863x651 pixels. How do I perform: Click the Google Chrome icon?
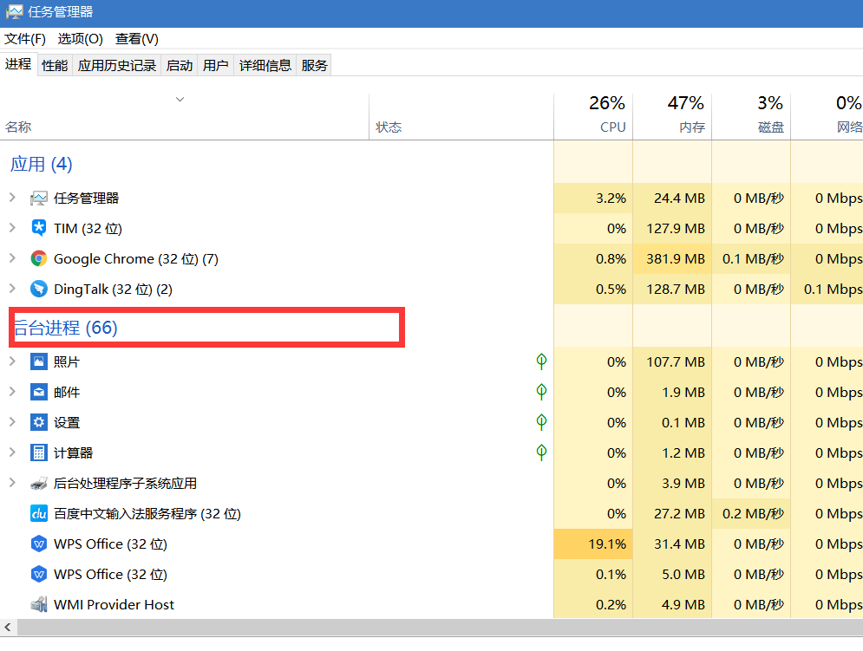tap(38, 258)
